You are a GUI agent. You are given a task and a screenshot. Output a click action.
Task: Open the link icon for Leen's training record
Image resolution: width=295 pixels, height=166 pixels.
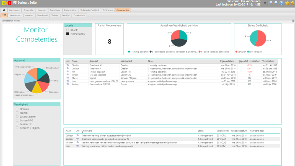(77, 146)
